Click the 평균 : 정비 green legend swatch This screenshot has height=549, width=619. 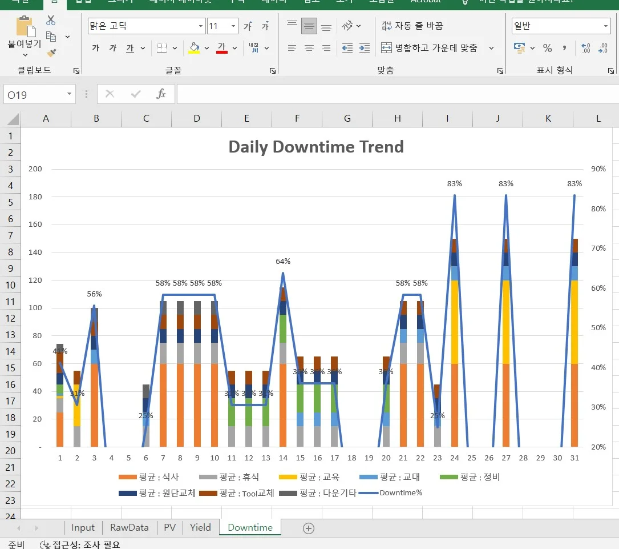[x=448, y=477]
